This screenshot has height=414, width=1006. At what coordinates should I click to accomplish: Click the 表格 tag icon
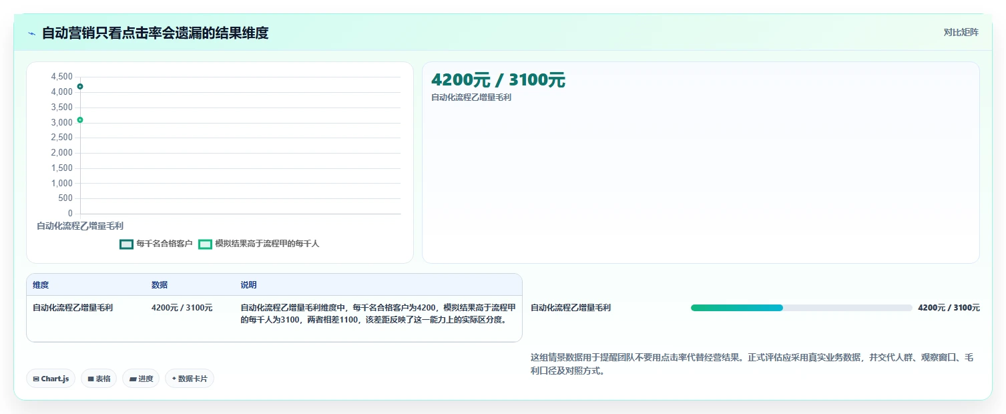point(91,379)
